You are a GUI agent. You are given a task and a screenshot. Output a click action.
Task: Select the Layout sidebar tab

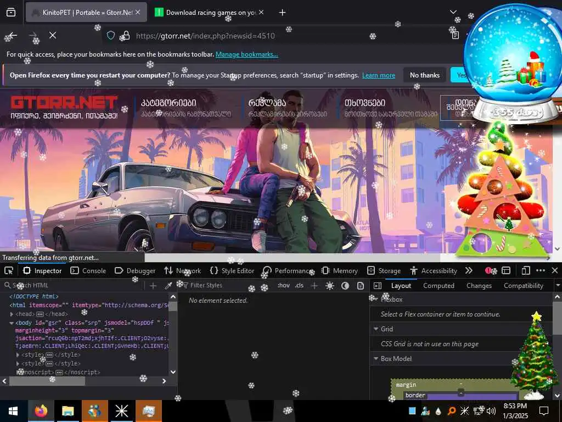[401, 286]
